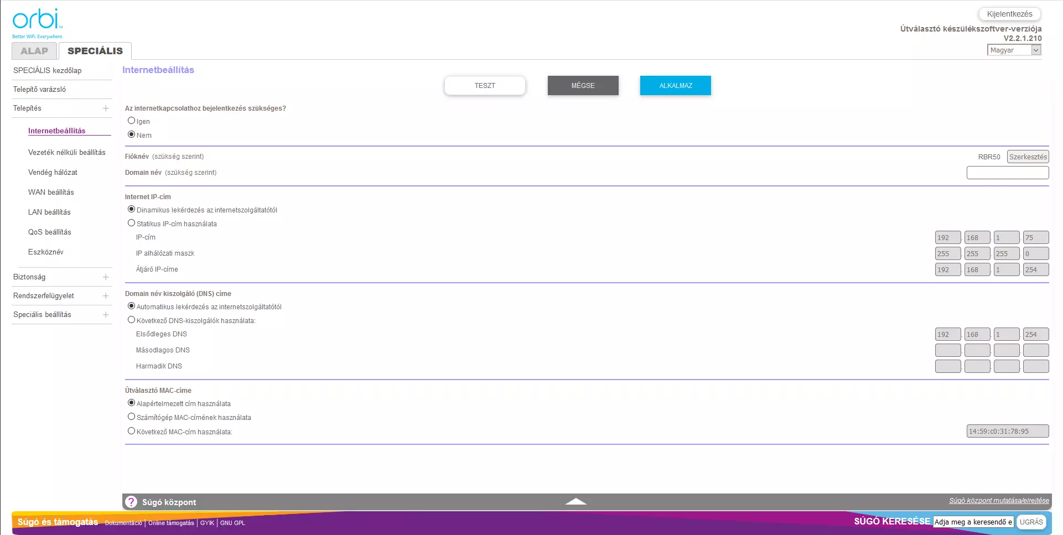
Task: Expand help panel with the up arrow
Action: 575,501
